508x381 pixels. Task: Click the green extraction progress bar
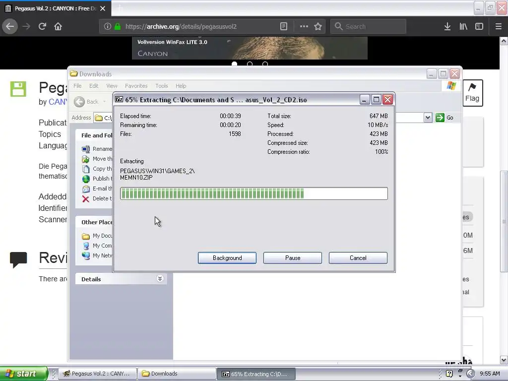[254, 193]
